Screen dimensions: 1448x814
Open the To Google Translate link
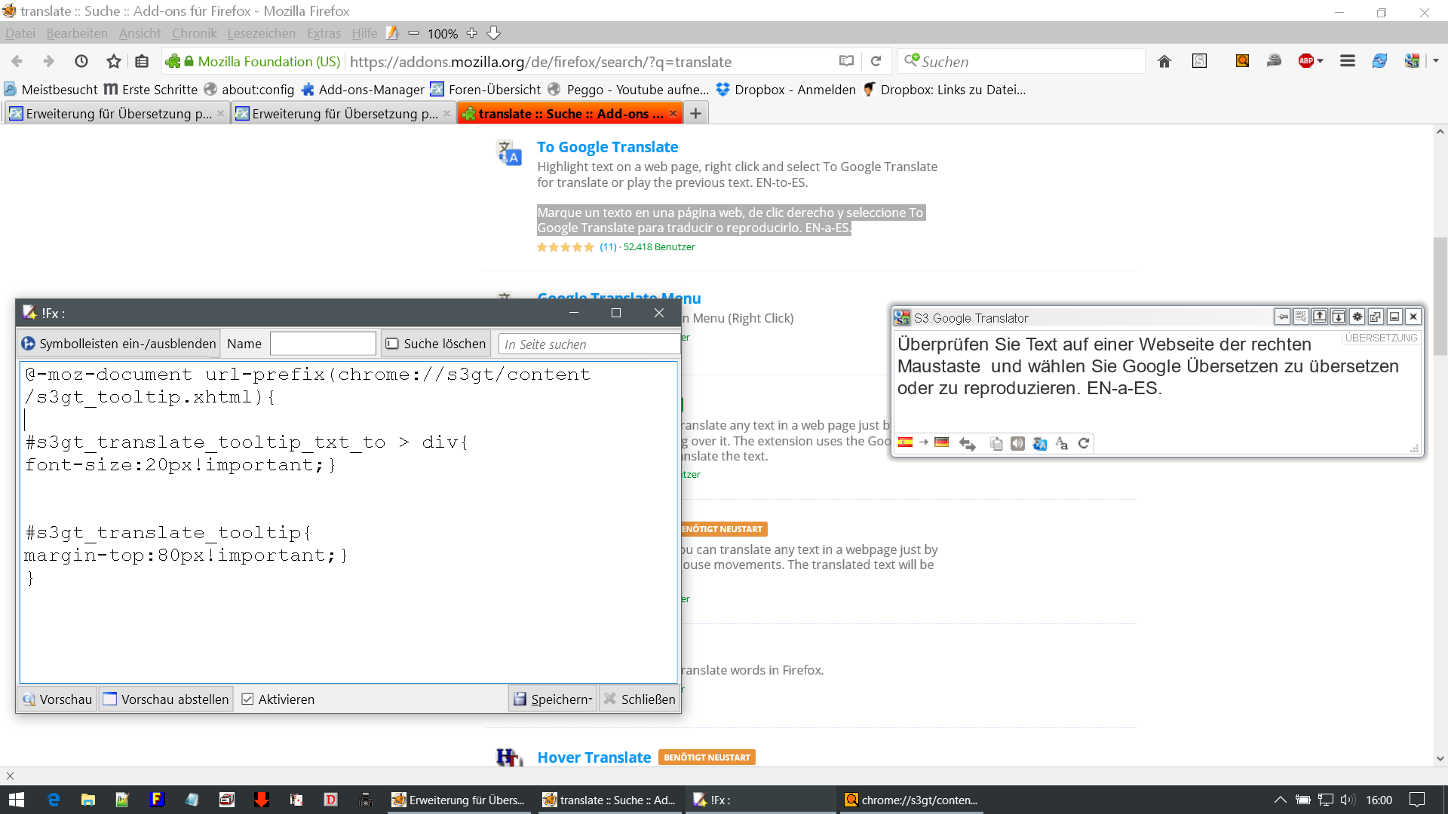click(607, 147)
